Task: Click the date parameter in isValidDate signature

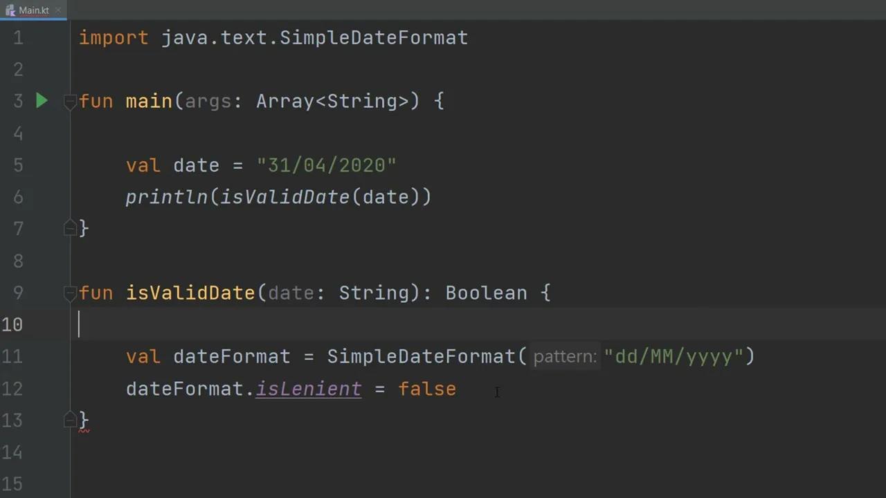Action: click(291, 293)
